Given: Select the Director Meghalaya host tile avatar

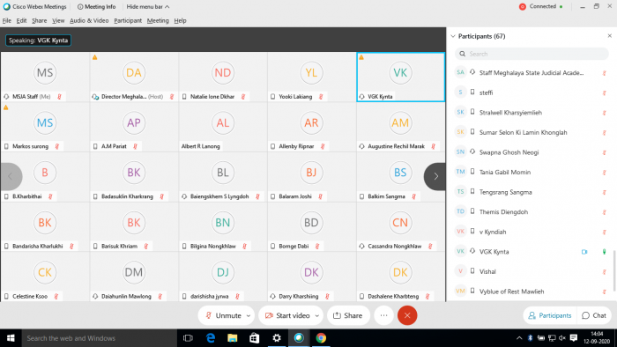Looking at the screenshot, I should 134,73.
